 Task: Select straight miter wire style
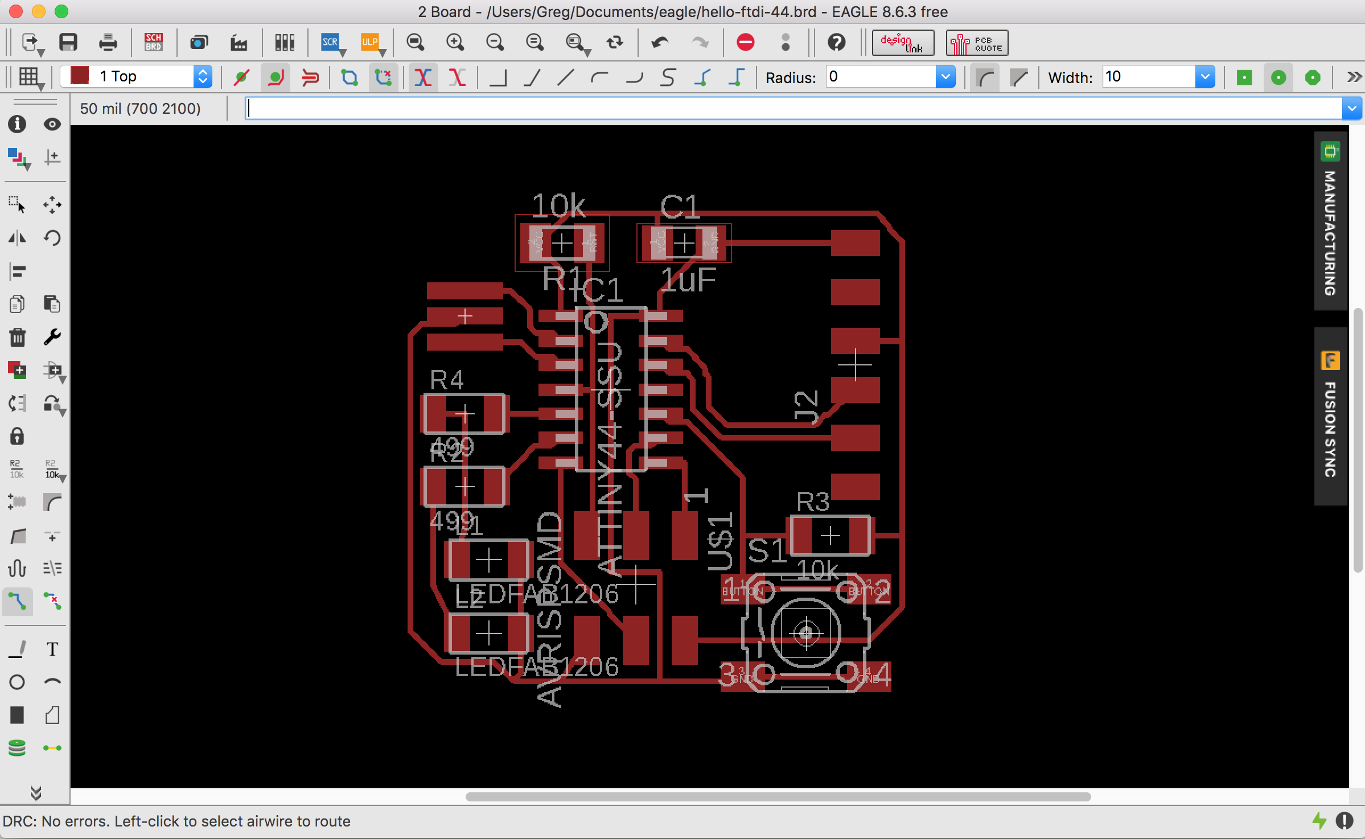pos(1019,77)
